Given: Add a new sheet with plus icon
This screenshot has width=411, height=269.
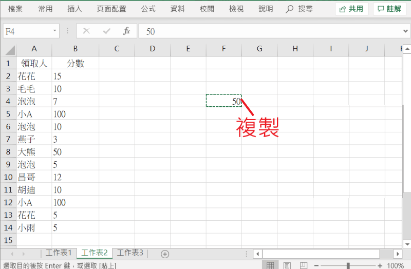Looking at the screenshot, I should pos(165,254).
